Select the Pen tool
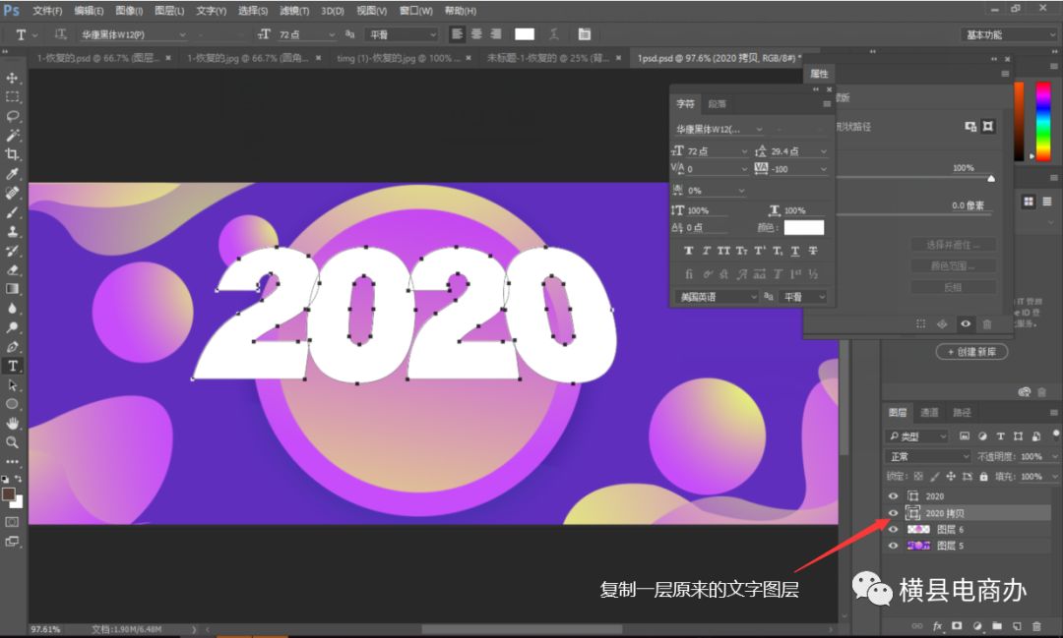The height and width of the screenshot is (638, 1063). click(x=12, y=347)
